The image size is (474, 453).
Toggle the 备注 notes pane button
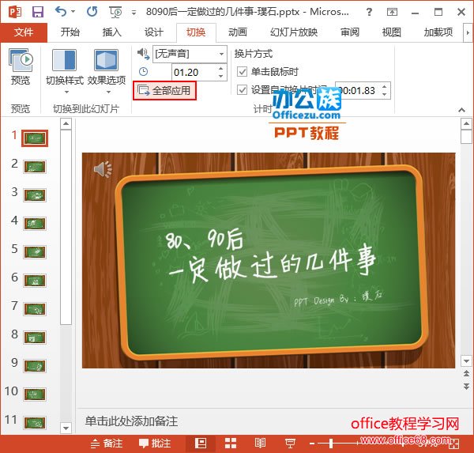[x=107, y=444]
